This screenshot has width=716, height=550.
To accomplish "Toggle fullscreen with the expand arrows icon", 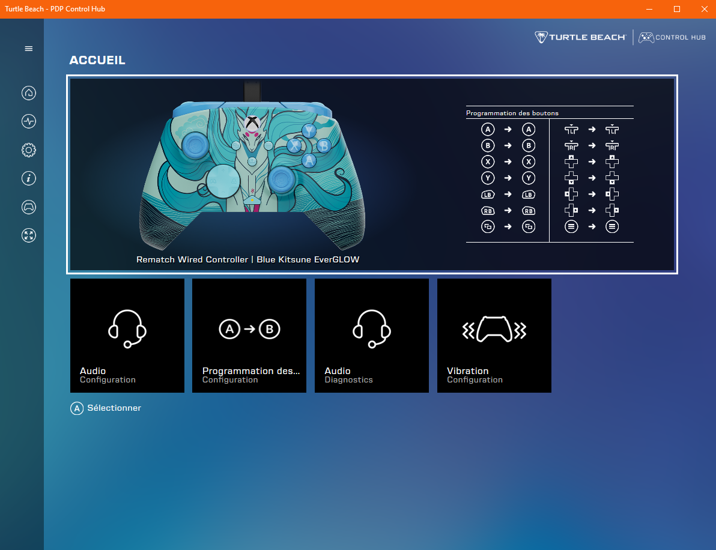I will pos(28,235).
